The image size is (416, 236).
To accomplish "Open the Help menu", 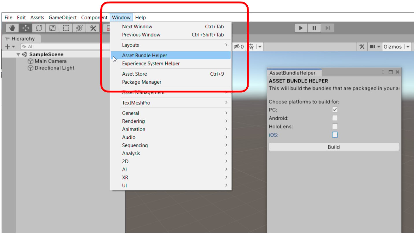I will (x=140, y=17).
